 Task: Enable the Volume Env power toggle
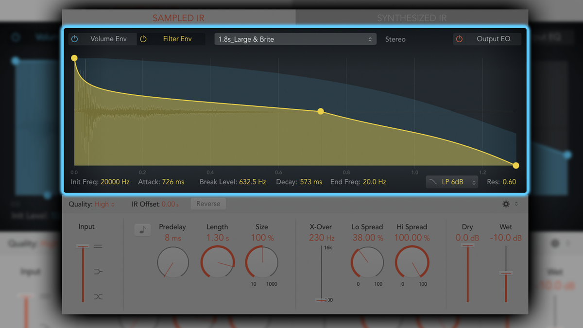[74, 39]
